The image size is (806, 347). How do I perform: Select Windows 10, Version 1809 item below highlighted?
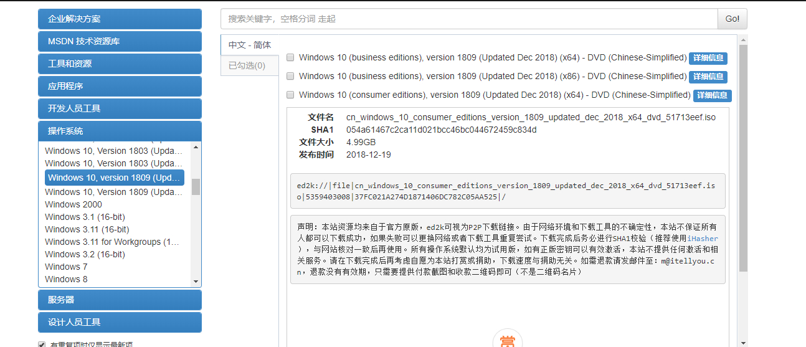tap(114, 192)
